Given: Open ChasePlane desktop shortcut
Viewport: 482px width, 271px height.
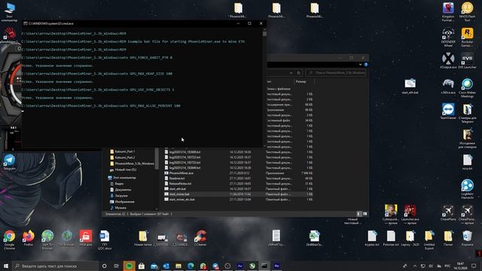Looking at the screenshot, I should [448, 213].
